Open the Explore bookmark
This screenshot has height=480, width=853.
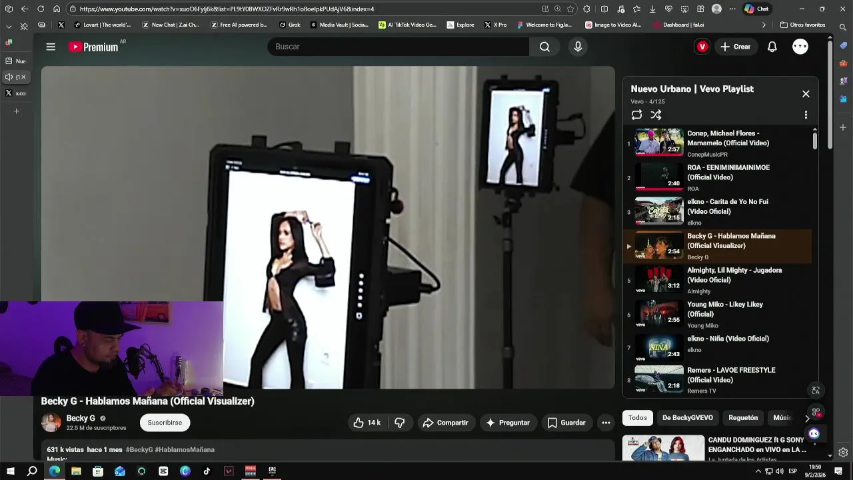pos(460,25)
